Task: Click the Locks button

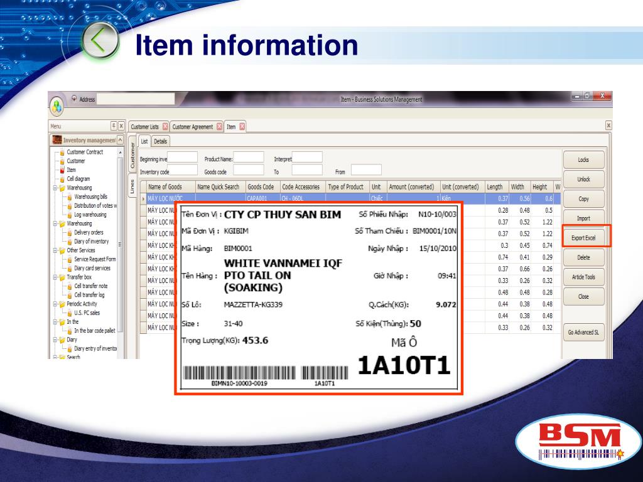Action: pyautogui.click(x=583, y=159)
